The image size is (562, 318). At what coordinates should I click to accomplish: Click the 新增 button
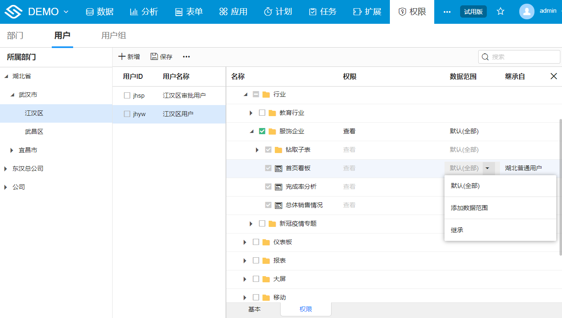(x=129, y=56)
